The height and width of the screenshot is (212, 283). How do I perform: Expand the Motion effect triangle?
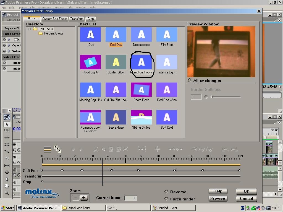9,39
